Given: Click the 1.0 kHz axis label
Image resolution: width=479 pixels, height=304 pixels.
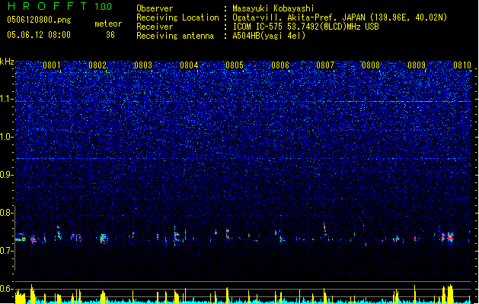Looking at the screenshot, I should (7, 137).
